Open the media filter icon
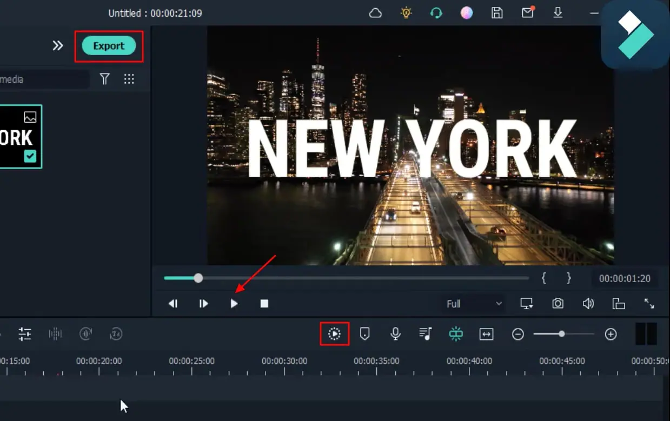The height and width of the screenshot is (421, 670). coord(105,79)
